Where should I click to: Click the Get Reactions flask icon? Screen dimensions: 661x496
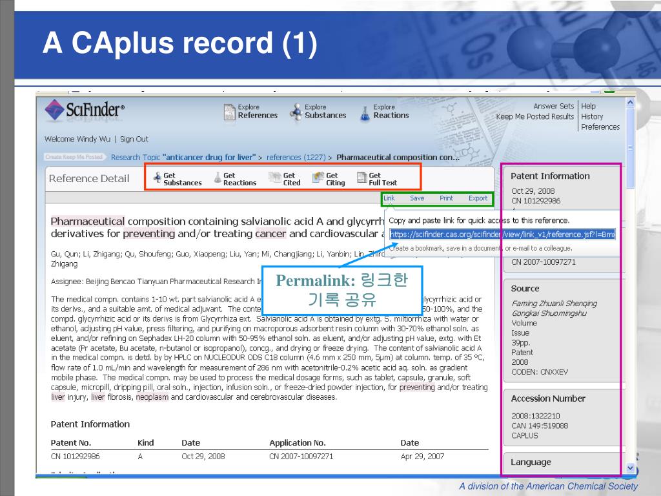tap(218, 178)
